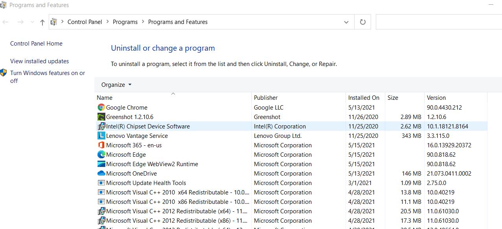Expand the chevron after Control Panel breadcrumb
Image resolution: width=502 pixels, height=229 pixels.
coord(108,22)
